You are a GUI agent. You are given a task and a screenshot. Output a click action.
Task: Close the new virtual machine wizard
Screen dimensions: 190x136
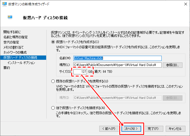point(185,4)
